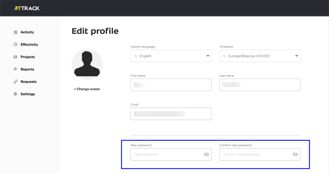Show the New password field text
This screenshot has width=329, height=173.
(x=207, y=154)
